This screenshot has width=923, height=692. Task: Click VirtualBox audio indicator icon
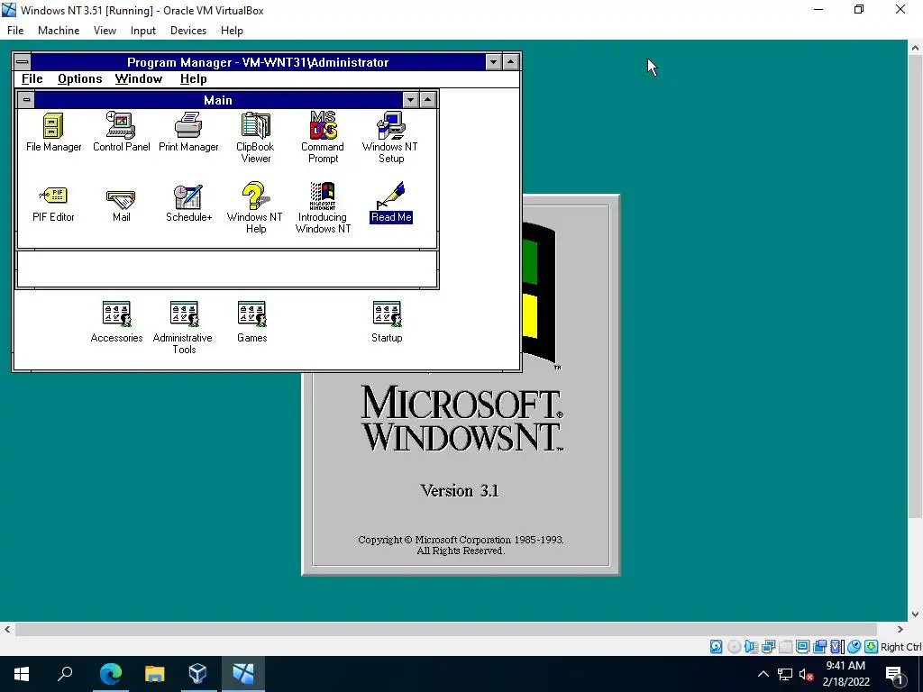point(751,647)
